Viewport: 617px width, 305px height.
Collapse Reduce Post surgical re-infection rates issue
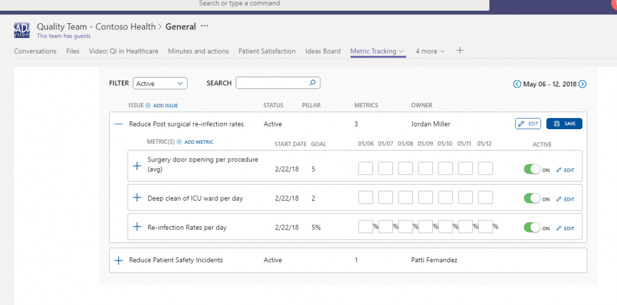(x=118, y=124)
